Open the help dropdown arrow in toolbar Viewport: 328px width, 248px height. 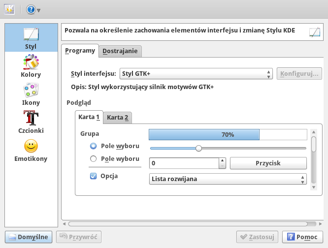pyautogui.click(x=39, y=10)
